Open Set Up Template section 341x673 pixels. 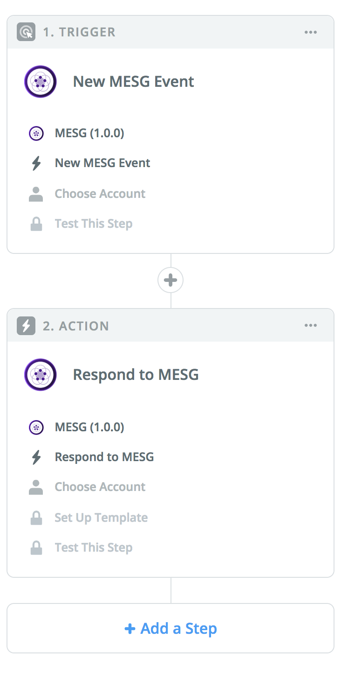pyautogui.click(x=101, y=518)
